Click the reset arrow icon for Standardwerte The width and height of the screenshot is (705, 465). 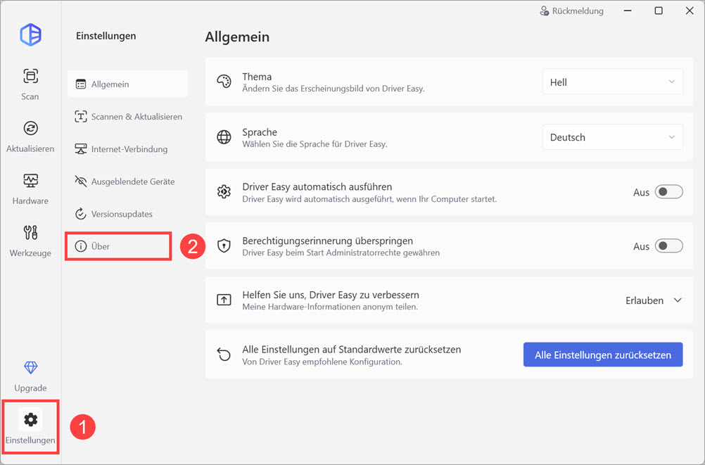[224, 355]
